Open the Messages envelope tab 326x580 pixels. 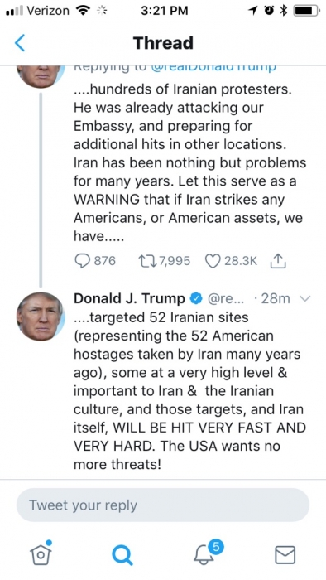pyautogui.click(x=285, y=555)
